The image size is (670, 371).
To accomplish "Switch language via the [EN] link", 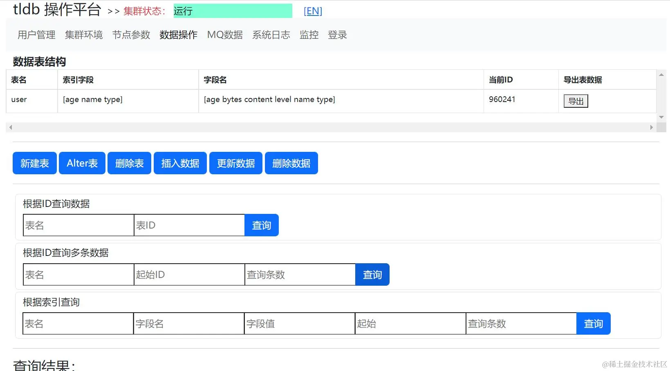I will click(313, 11).
